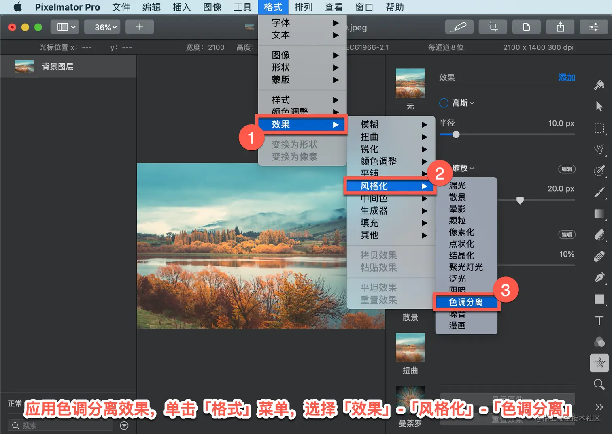
Task: Select the Style paint bucket tool
Action: 599,85
